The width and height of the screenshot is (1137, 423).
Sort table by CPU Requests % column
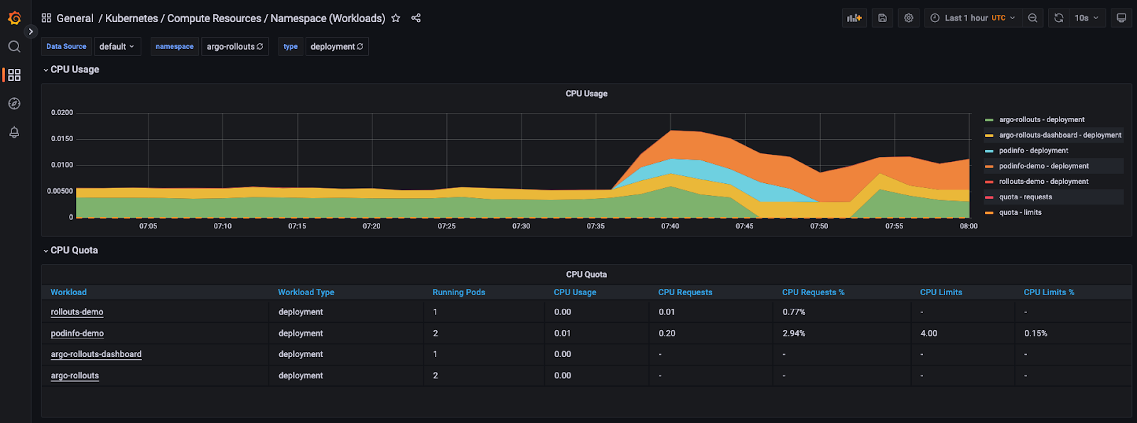(813, 292)
